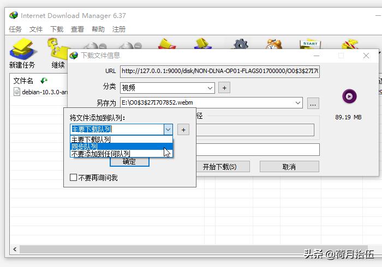Click the blue-yellow delete completed toolbar icon
This screenshot has width=382, height=267.
pyautogui.click(x=202, y=44)
